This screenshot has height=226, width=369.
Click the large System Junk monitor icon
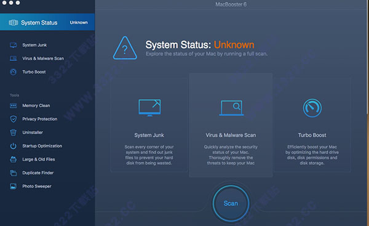pos(149,108)
